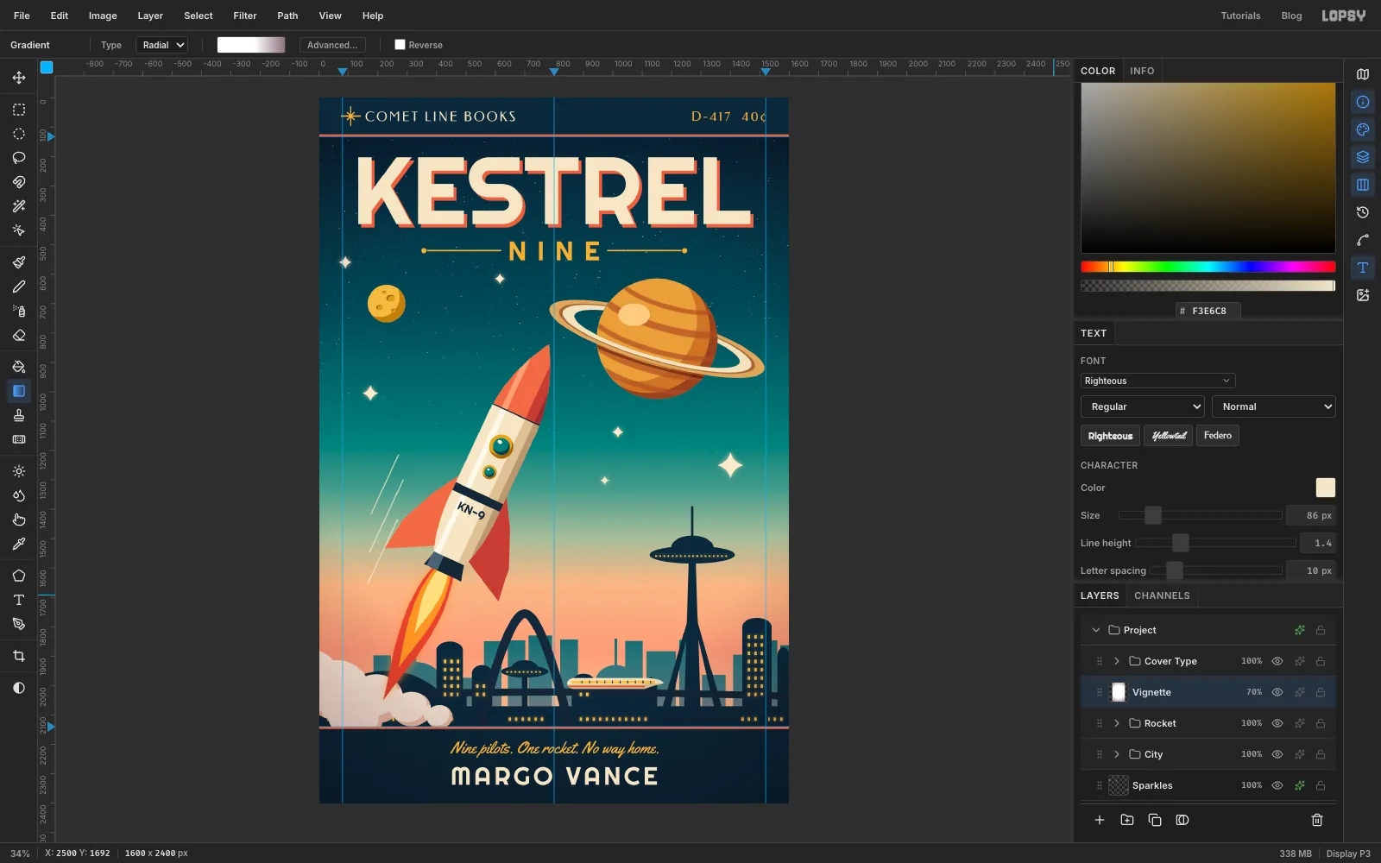Collapse the Project group
Screen dimensions: 1381x863
pos(1096,630)
